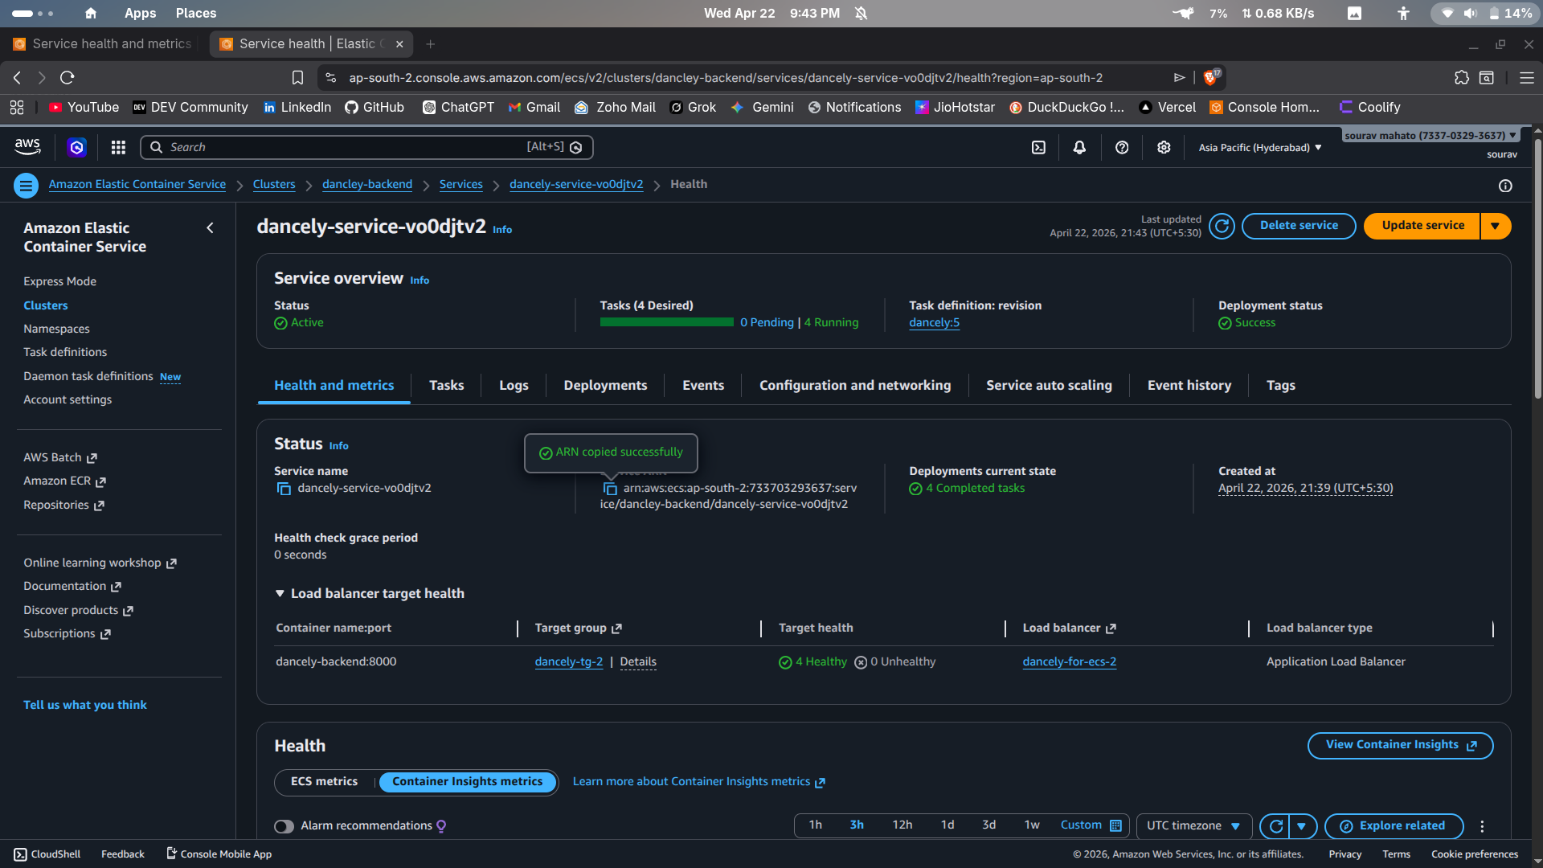
Task: Open AWS services grid menu
Action: [118, 147]
